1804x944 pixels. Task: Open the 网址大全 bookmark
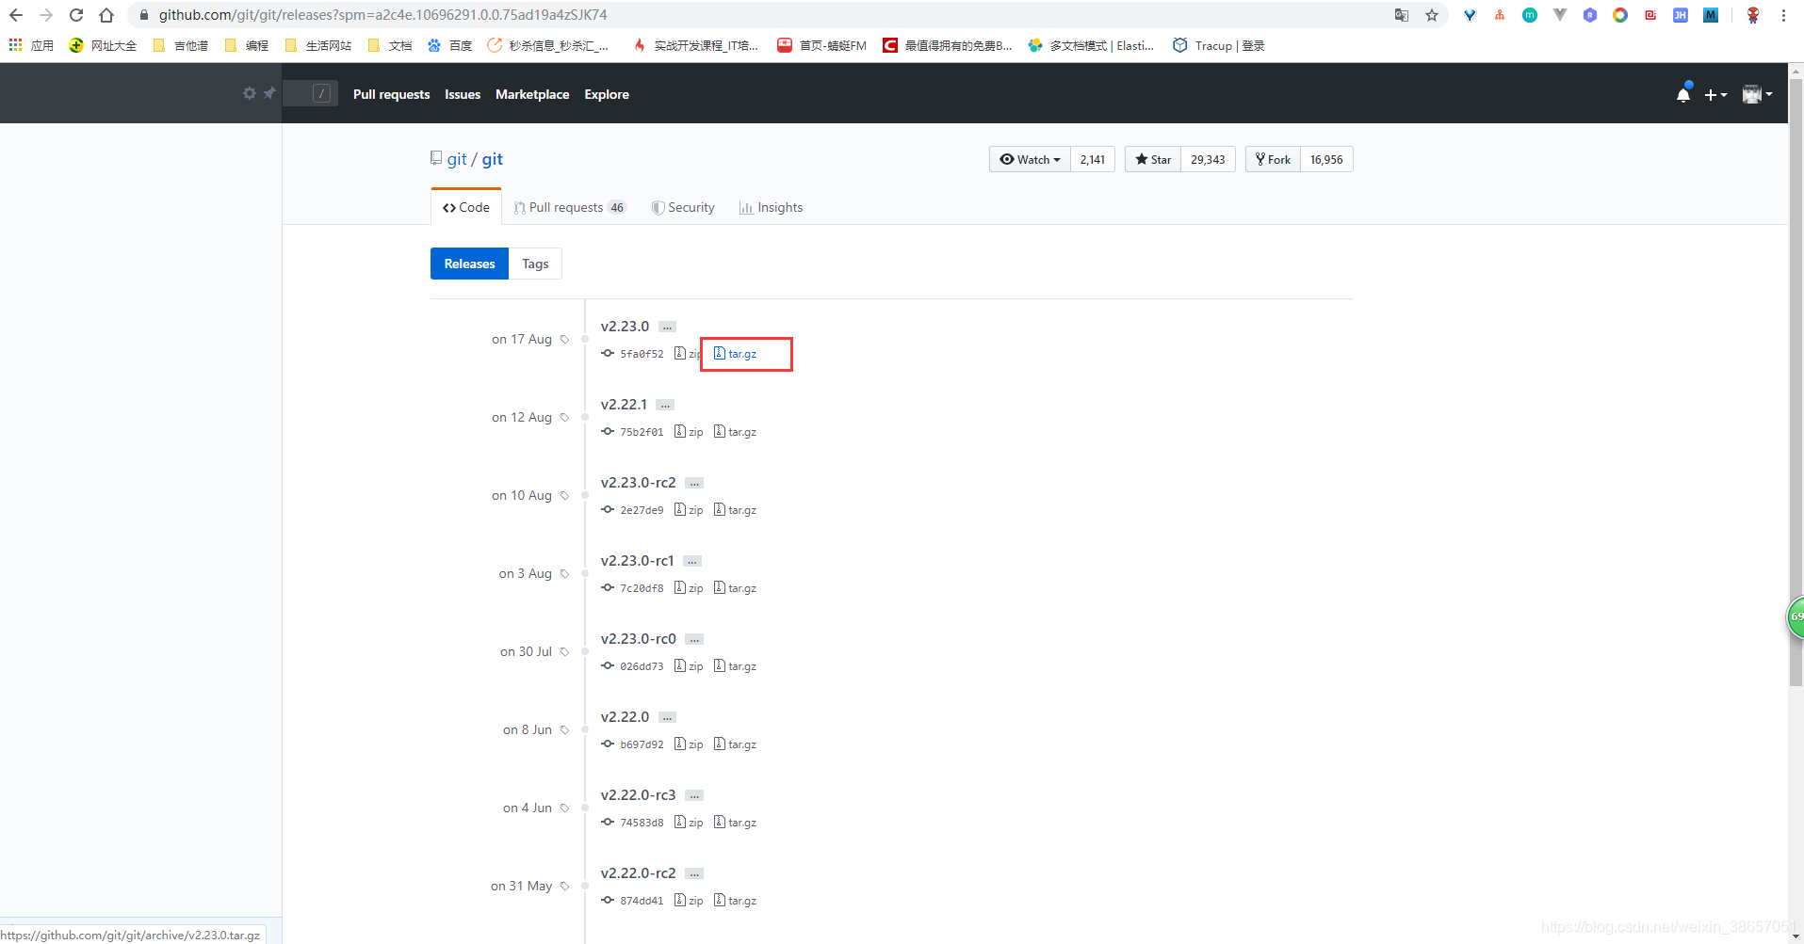click(103, 45)
